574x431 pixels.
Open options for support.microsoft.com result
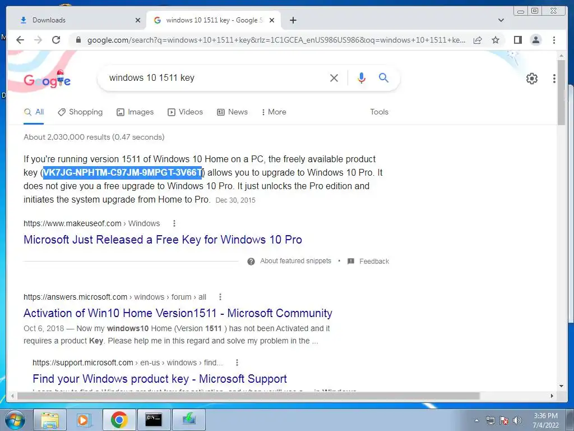237,363
